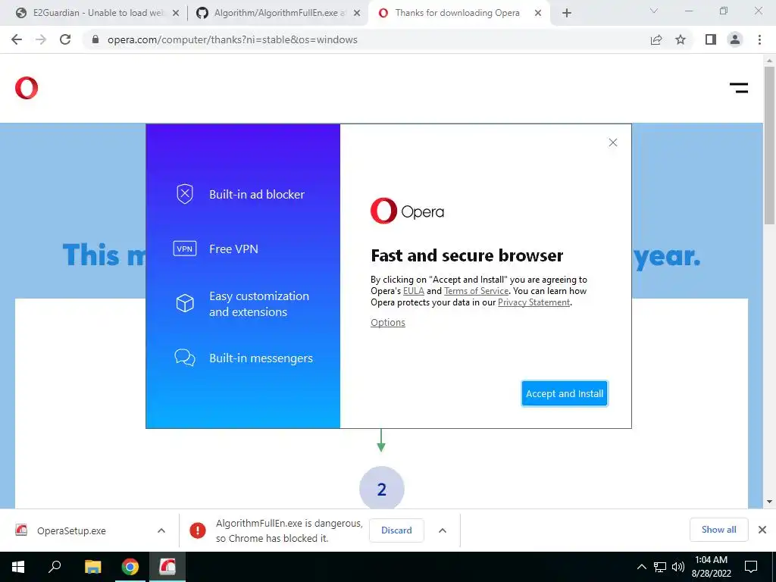The image size is (776, 582).
Task: Reload the current page
Action: coord(65,39)
